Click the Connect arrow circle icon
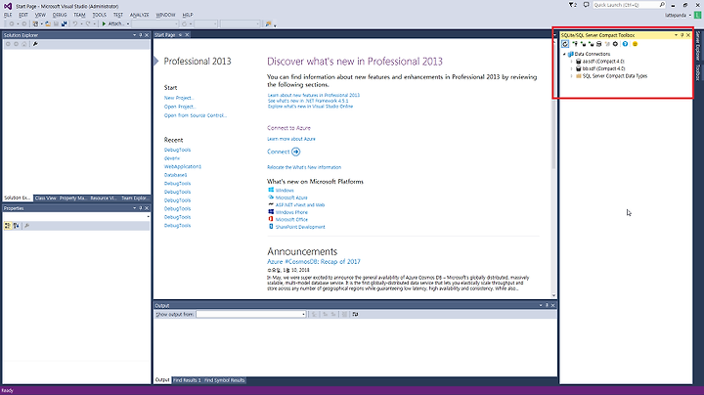Screen dimensions: 704x395 295,152
